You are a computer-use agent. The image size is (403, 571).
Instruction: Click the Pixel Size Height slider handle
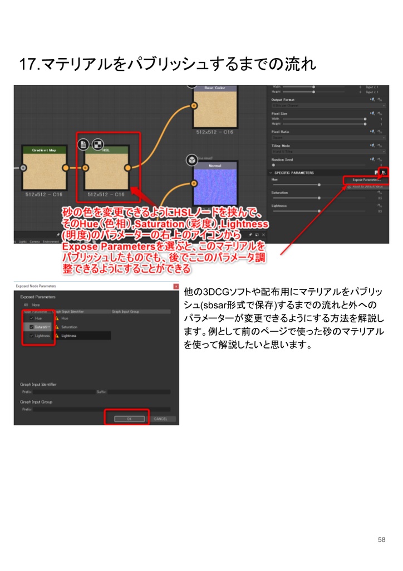(x=365, y=124)
